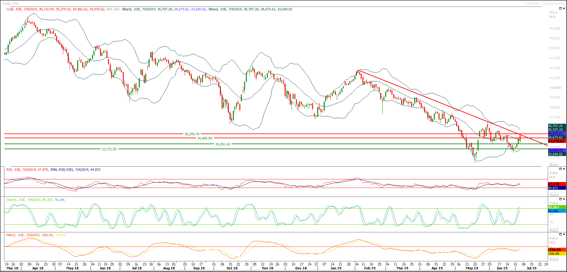Maximize the main price chart pane
Image resolution: width=567 pixels, height=272 pixels.
(x=560, y=8)
